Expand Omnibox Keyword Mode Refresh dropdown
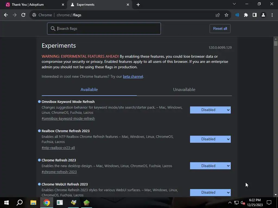 (x=210, y=110)
